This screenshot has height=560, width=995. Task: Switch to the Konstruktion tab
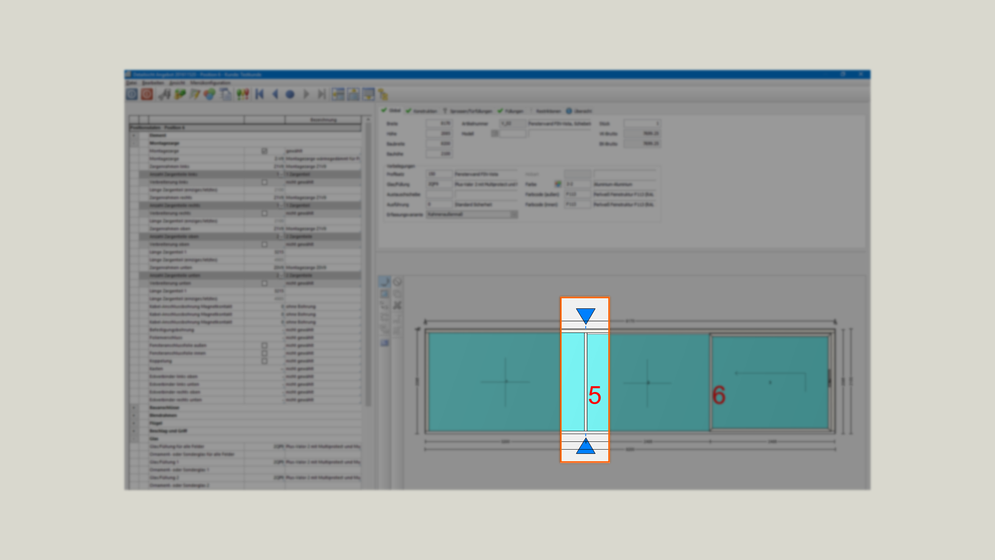[421, 111]
